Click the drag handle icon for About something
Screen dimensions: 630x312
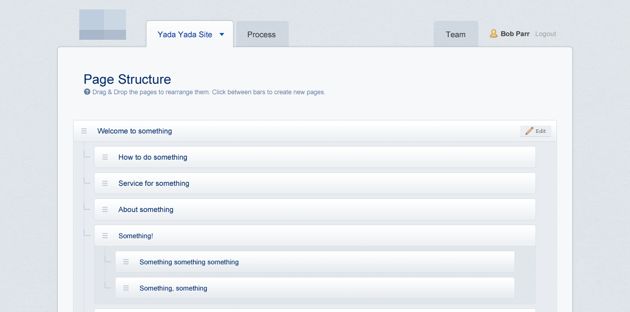point(105,209)
